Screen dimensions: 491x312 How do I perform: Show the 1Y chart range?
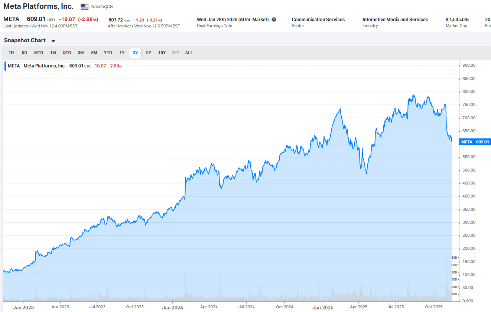click(x=122, y=53)
